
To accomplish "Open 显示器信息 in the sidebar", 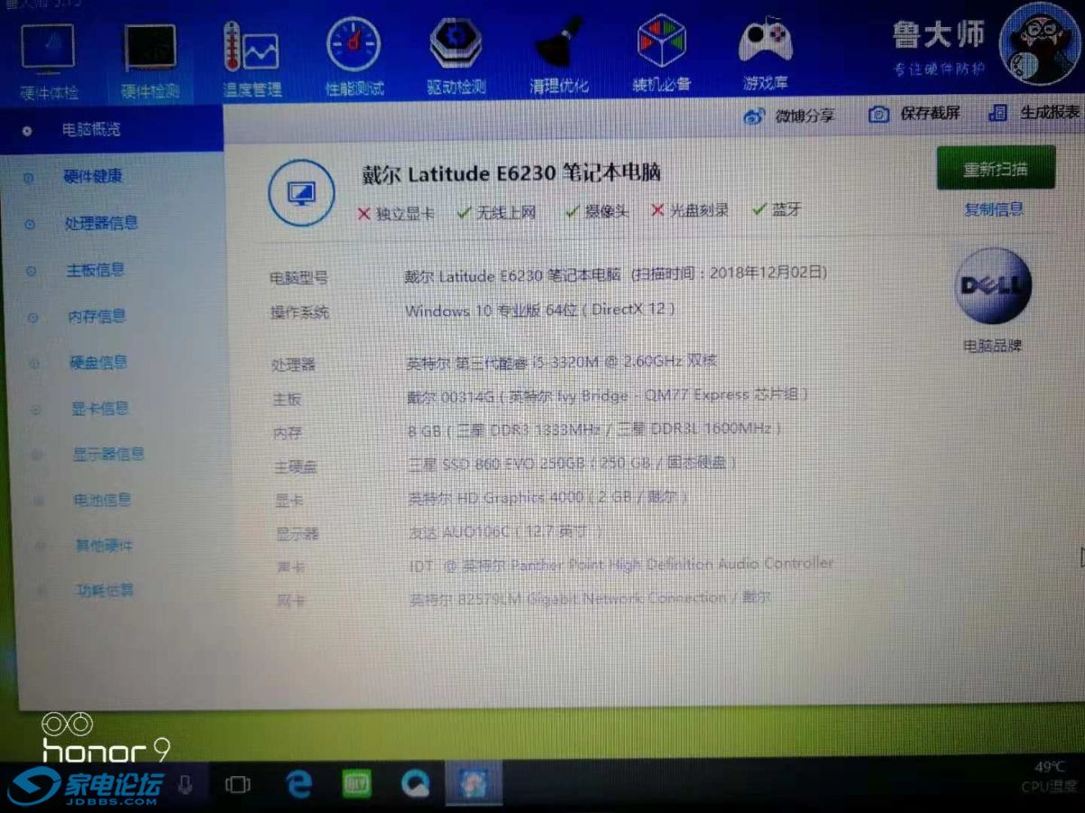I will 108,454.
